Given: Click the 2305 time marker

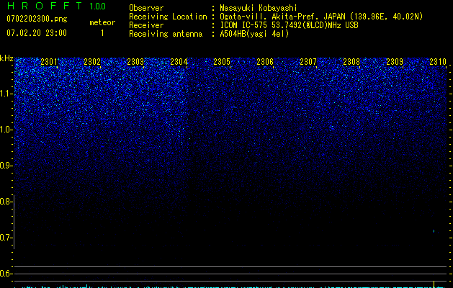Looking at the screenshot, I should [x=222, y=61].
